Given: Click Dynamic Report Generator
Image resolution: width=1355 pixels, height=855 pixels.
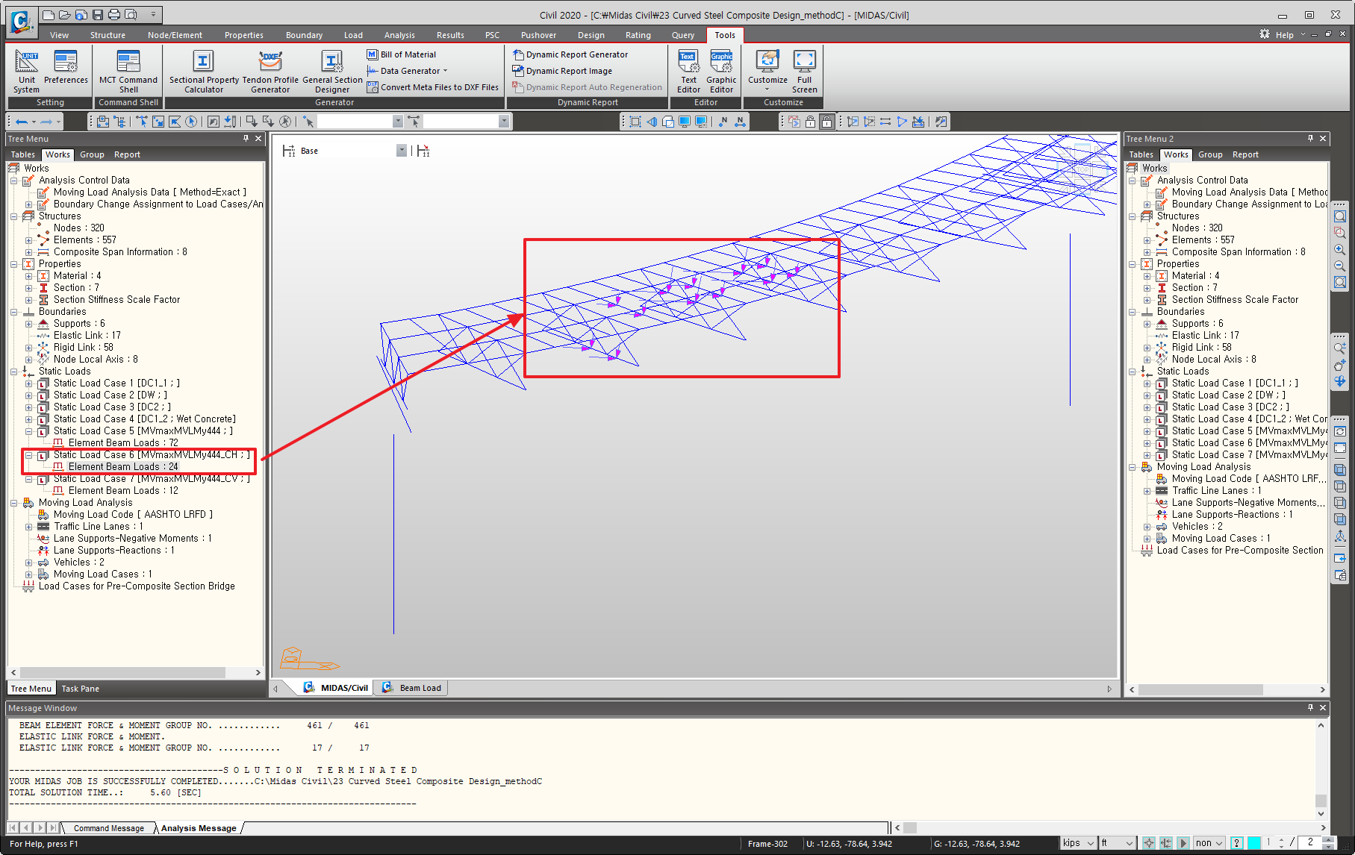Looking at the screenshot, I should tap(576, 54).
